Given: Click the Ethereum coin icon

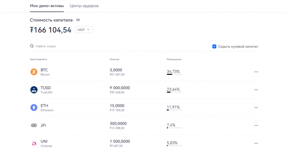Looking at the screenshot, I should pos(34,108).
